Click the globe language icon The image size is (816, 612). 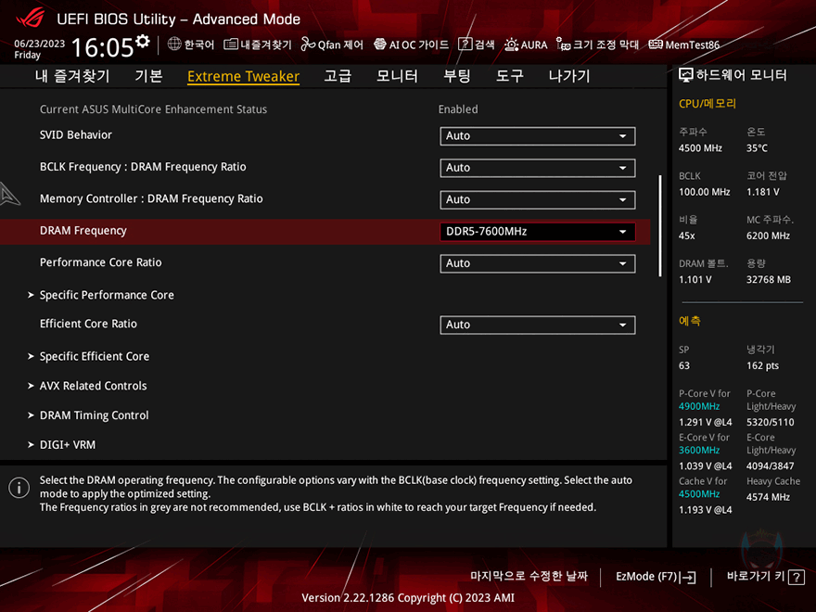pyautogui.click(x=174, y=45)
